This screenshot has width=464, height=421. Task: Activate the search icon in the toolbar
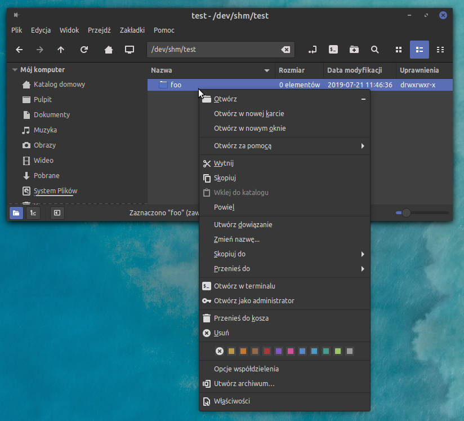tap(375, 50)
